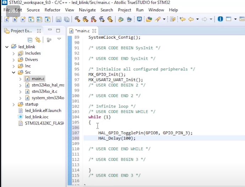Screen dimensions: 245x187
Task: Open the Navigate menu
Action: click(x=87, y=10)
